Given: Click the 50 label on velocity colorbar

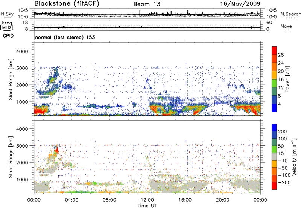Looking at the screenshot, I should pyautogui.click(x=281, y=146).
